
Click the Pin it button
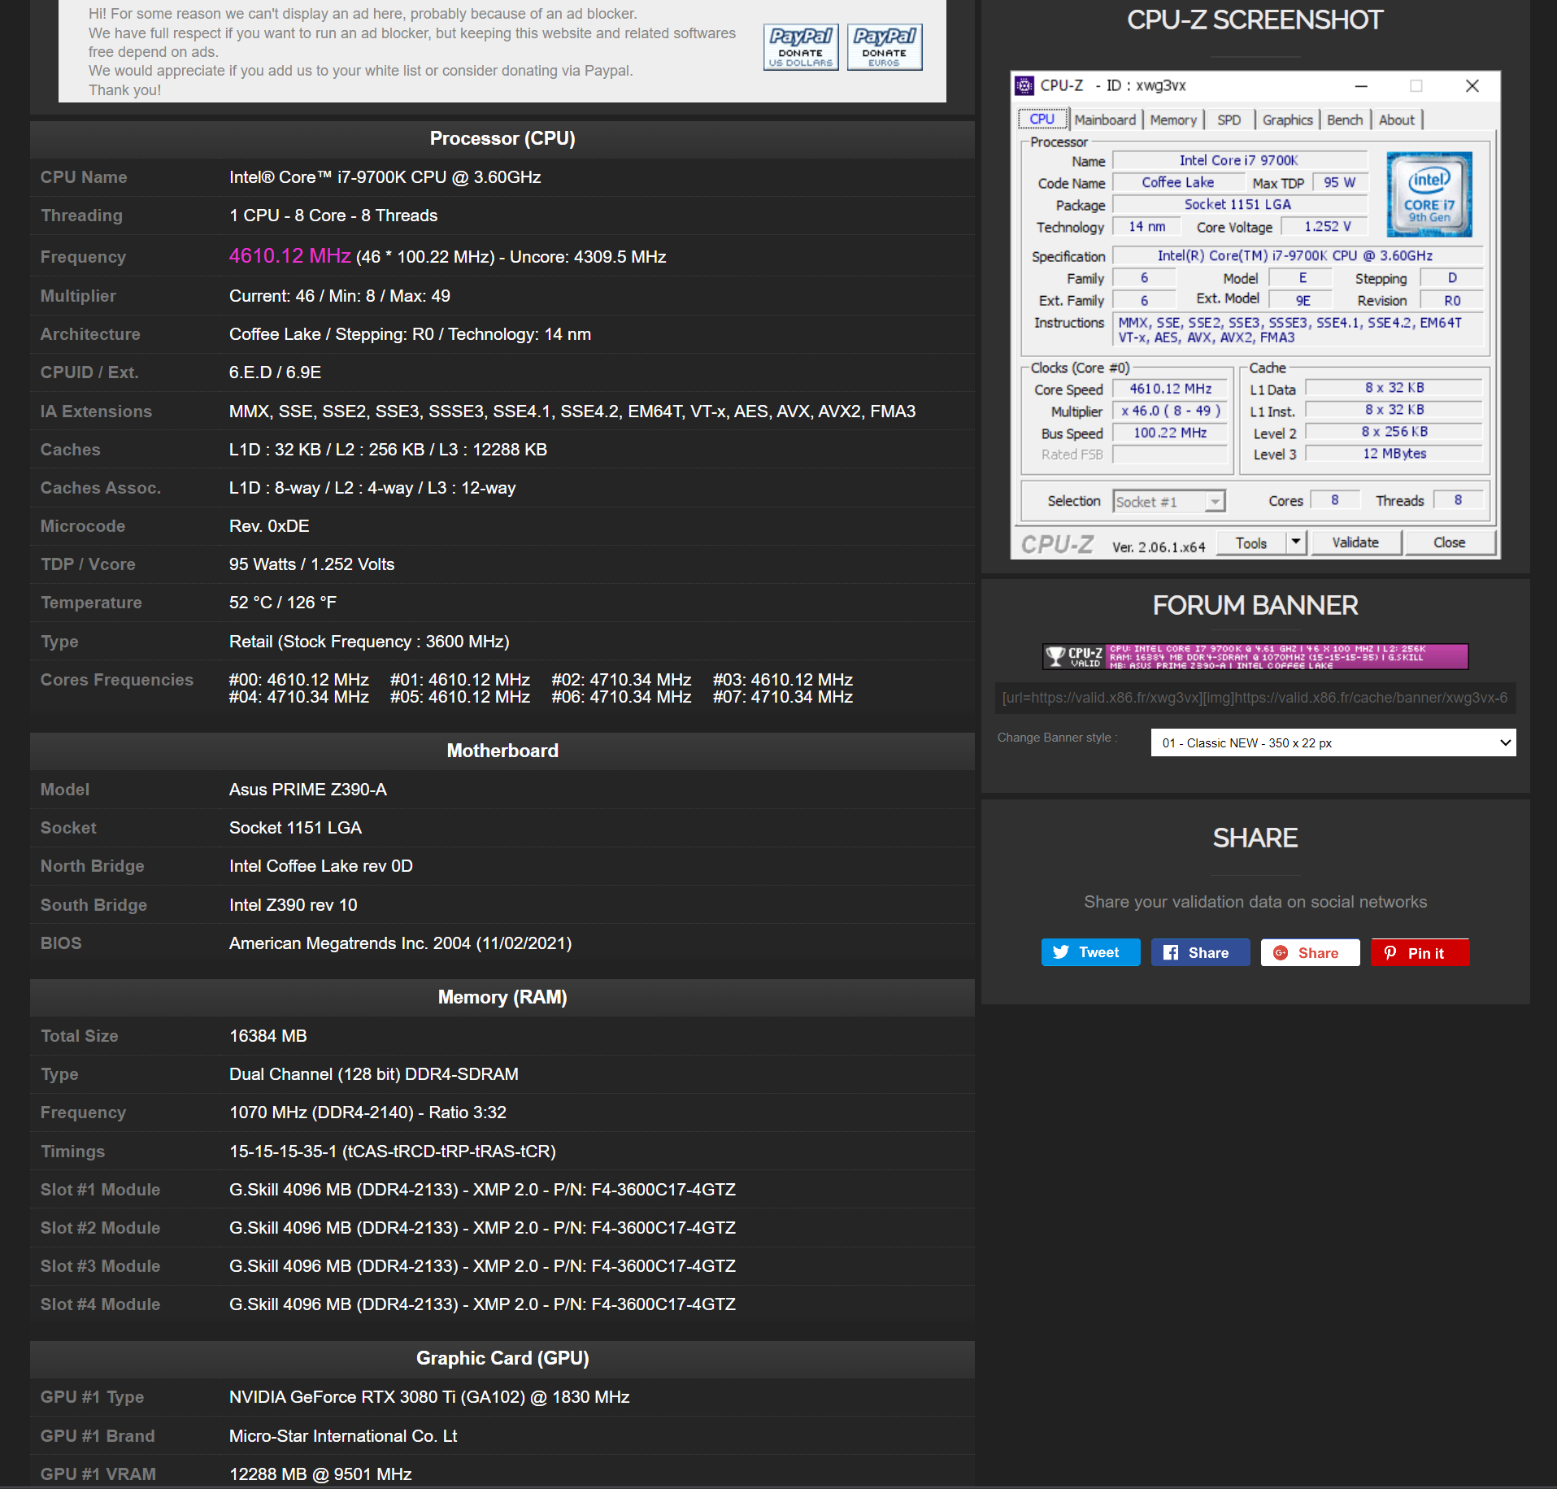point(1420,952)
